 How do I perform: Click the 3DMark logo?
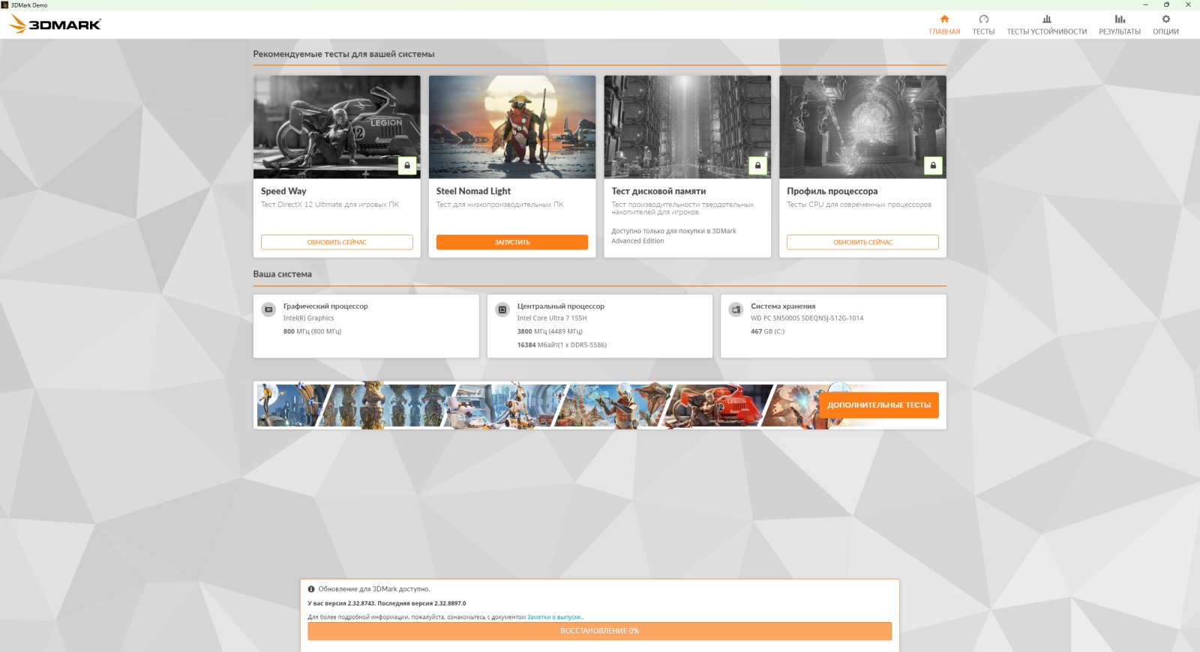[55, 24]
